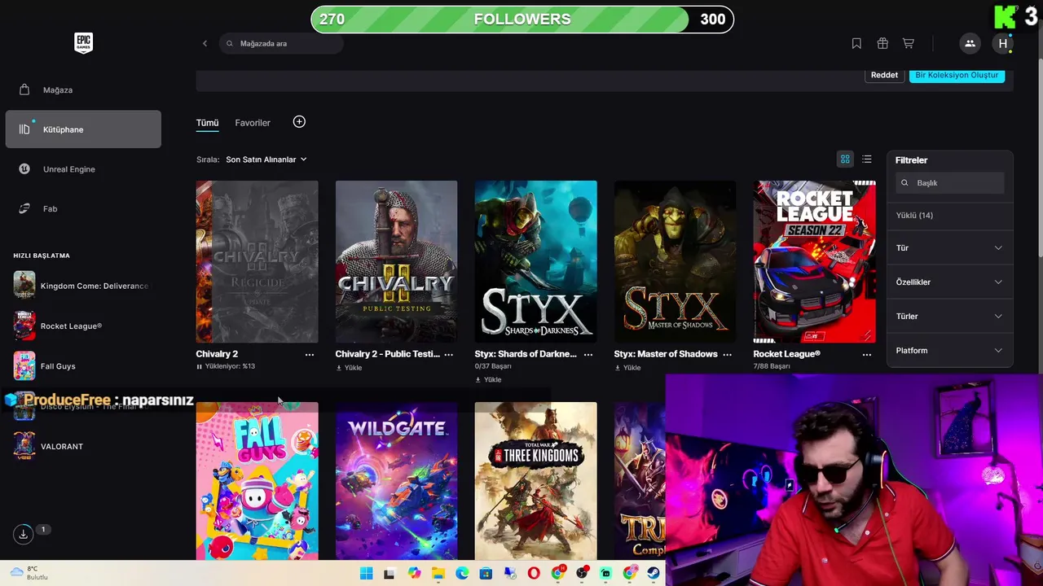Open Kütüphane in the sidebar
Screen dimensions: 1043x586
pyautogui.click(x=83, y=129)
